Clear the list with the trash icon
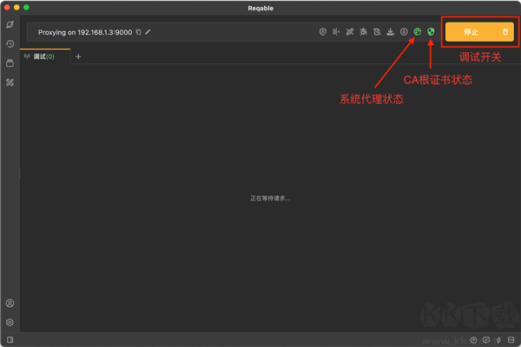Image resolution: width=521 pixels, height=347 pixels. click(x=505, y=32)
